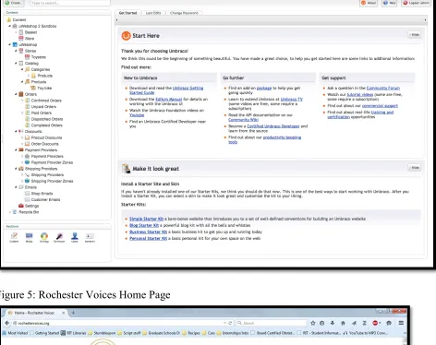Open the Developer section icon

pyautogui.click(x=59, y=237)
